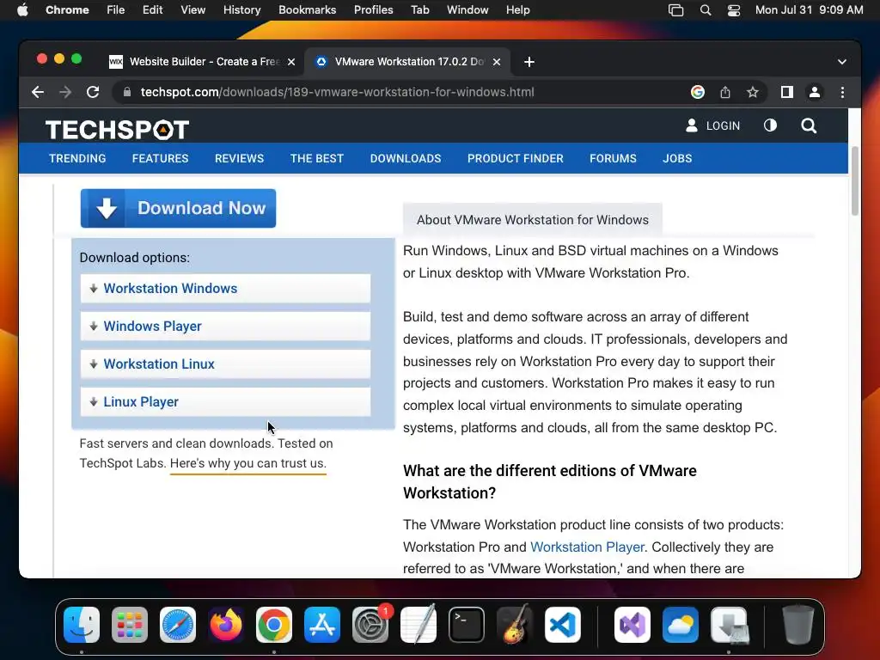Select About VMware Workstation for Windows tab
880x660 pixels.
tap(532, 219)
